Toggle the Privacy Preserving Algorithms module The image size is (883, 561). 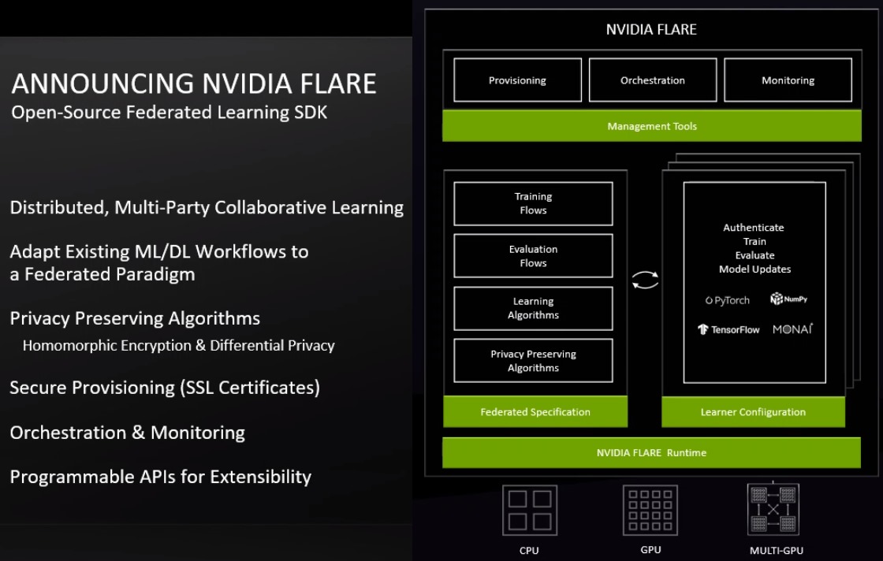coord(533,360)
